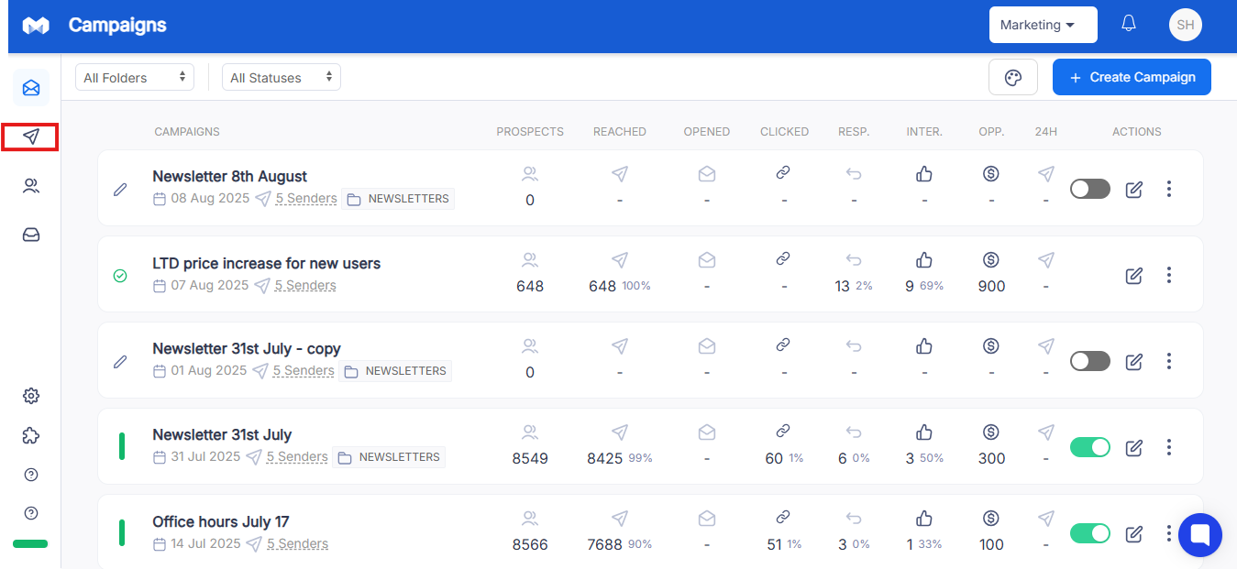Open more options for Office hours July 17
The width and height of the screenshot is (1237, 569).
pos(1169,533)
